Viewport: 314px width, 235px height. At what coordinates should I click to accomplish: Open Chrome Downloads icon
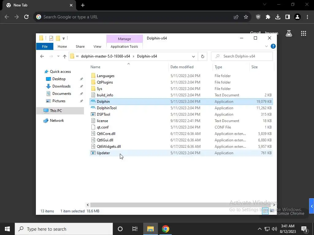pyautogui.click(x=278, y=17)
